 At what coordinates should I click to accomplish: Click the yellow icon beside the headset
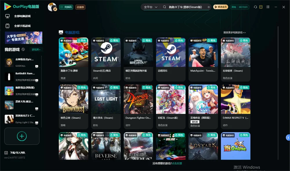261,7
